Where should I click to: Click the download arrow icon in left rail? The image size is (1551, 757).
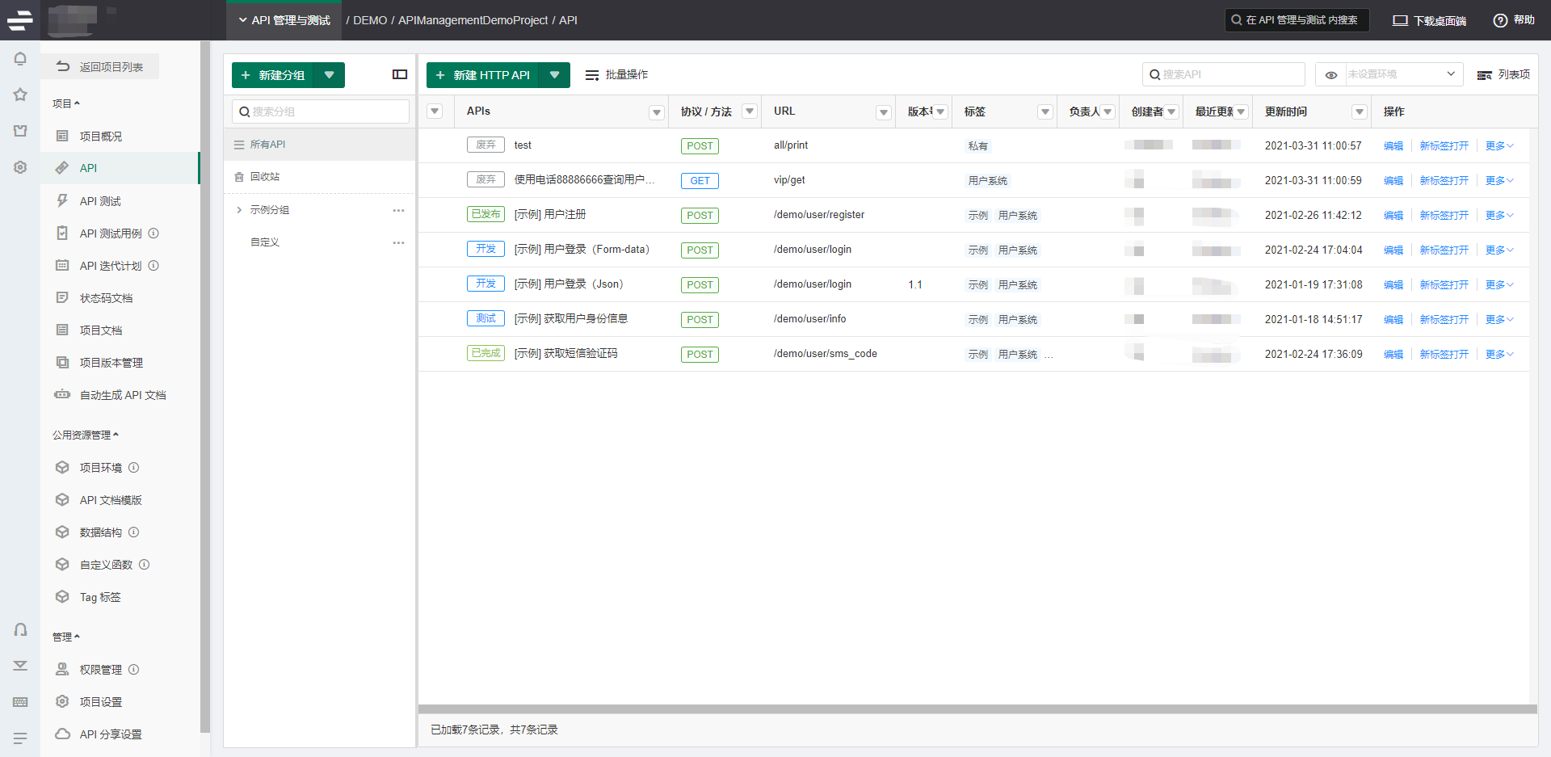[20, 666]
